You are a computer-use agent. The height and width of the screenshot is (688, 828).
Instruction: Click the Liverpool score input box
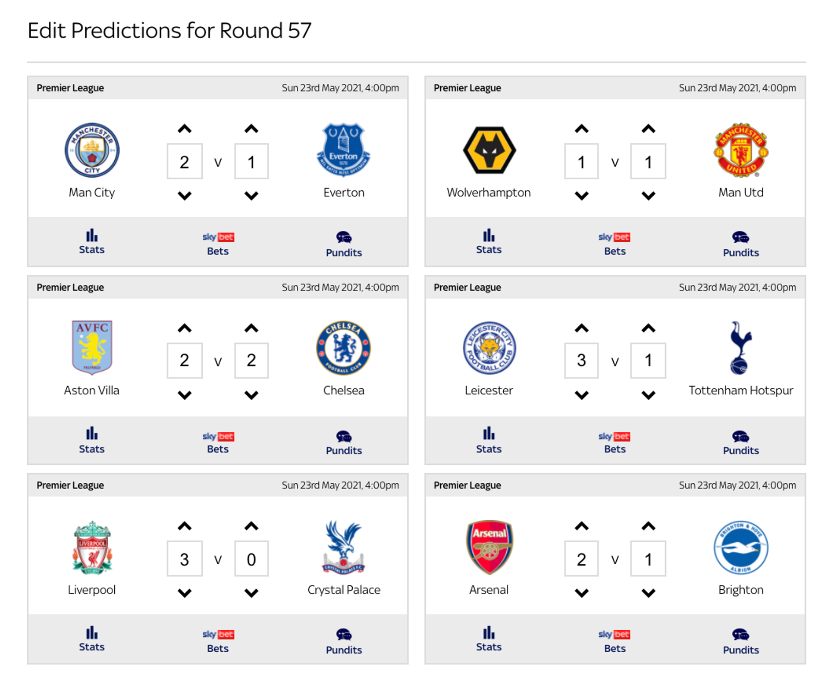click(185, 559)
